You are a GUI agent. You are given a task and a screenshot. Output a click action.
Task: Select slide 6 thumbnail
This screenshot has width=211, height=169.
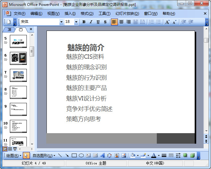pos(18,58)
